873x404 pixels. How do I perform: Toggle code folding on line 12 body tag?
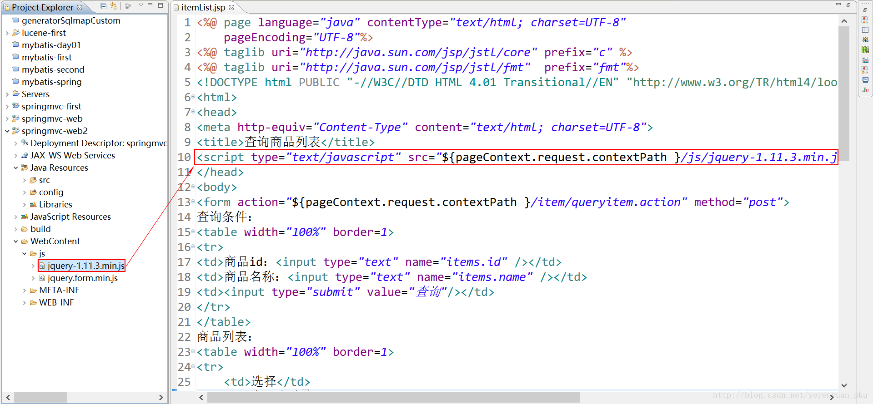tap(193, 187)
